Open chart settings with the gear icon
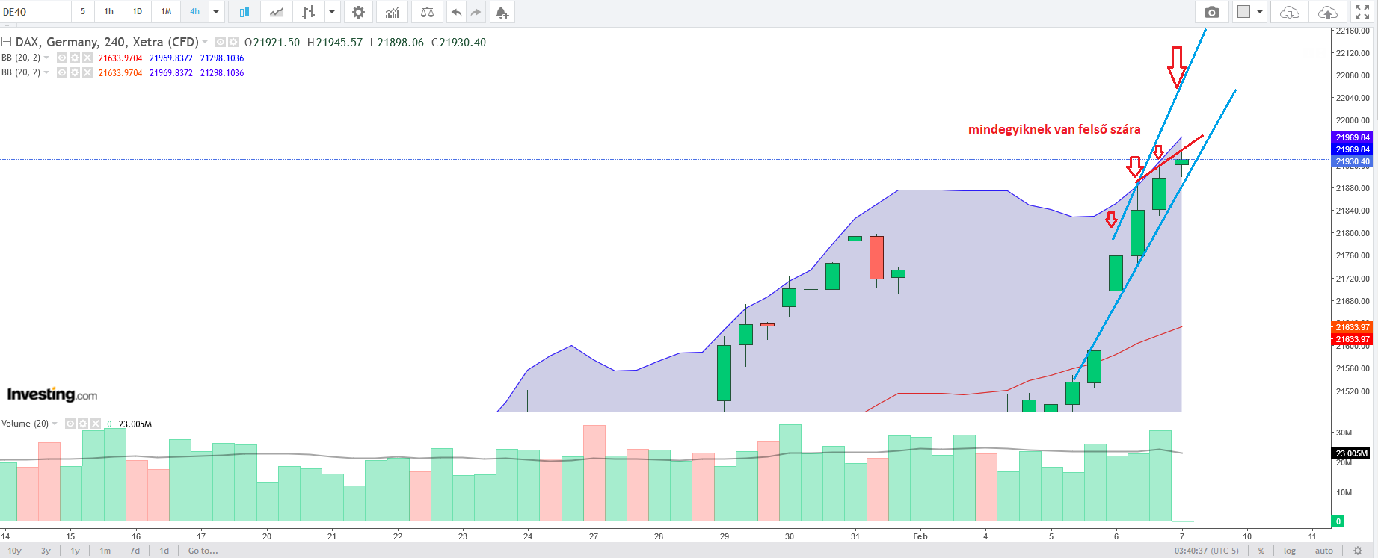The width and height of the screenshot is (1378, 558). click(359, 12)
